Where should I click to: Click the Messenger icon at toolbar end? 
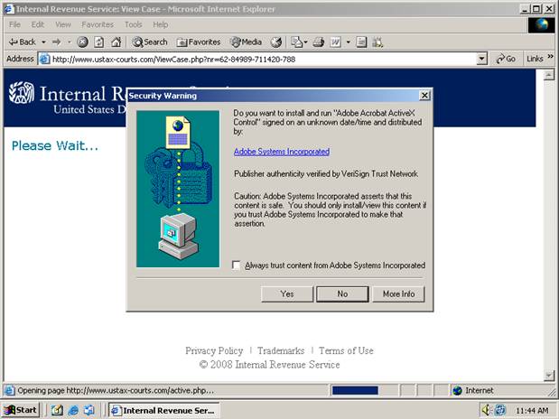click(377, 42)
